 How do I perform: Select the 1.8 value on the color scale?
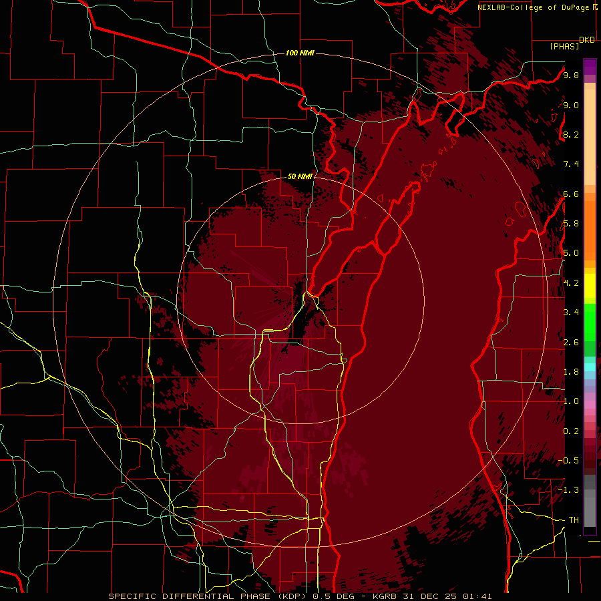pyautogui.click(x=571, y=372)
